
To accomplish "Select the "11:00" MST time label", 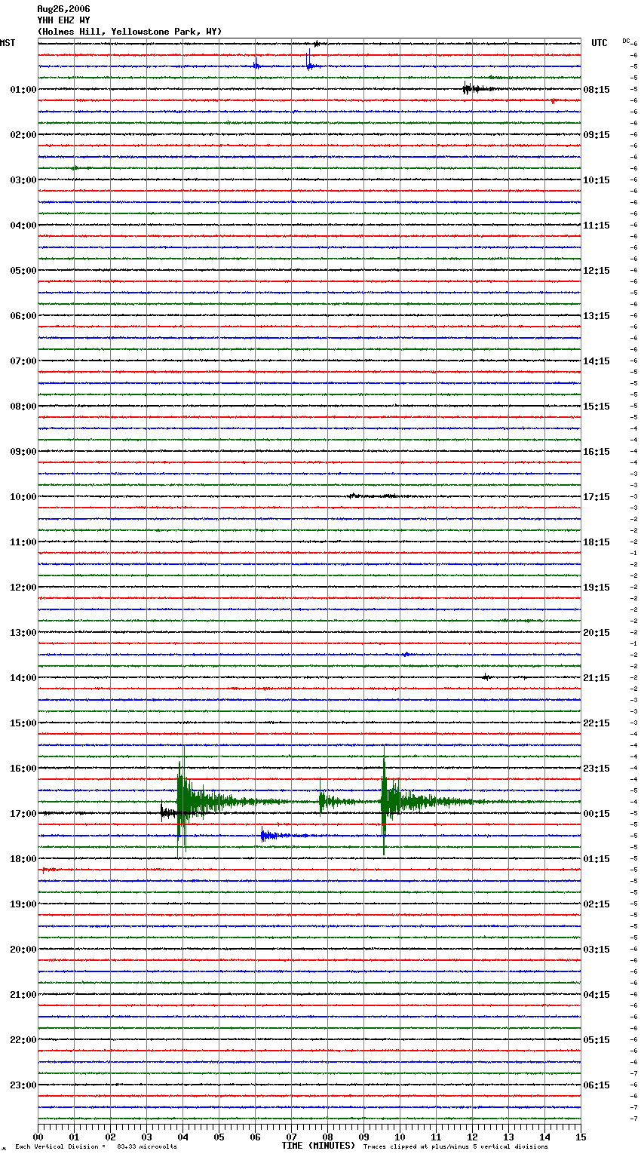I will click(x=23, y=542).
